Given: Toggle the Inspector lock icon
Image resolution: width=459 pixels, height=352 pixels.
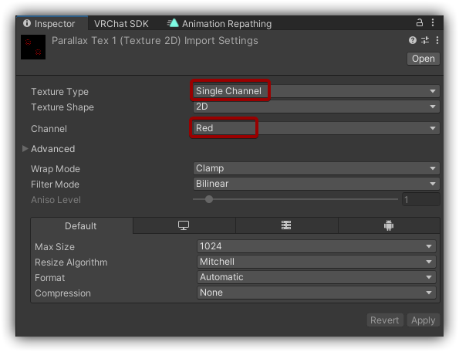Looking at the screenshot, I should (420, 23).
